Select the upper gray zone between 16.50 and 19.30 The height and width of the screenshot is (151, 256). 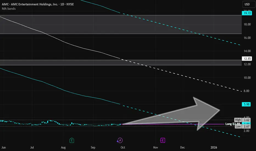[121, 24]
